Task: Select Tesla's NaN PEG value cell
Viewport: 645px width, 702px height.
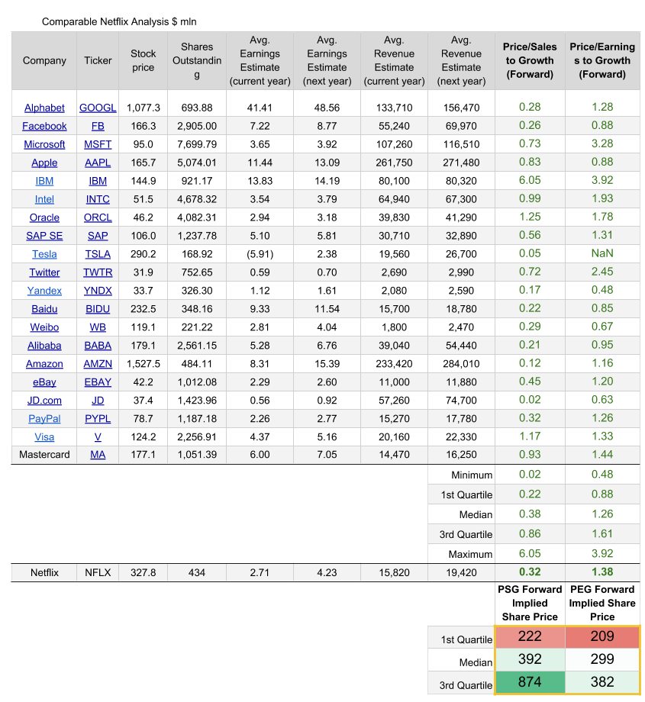Action: click(x=602, y=254)
